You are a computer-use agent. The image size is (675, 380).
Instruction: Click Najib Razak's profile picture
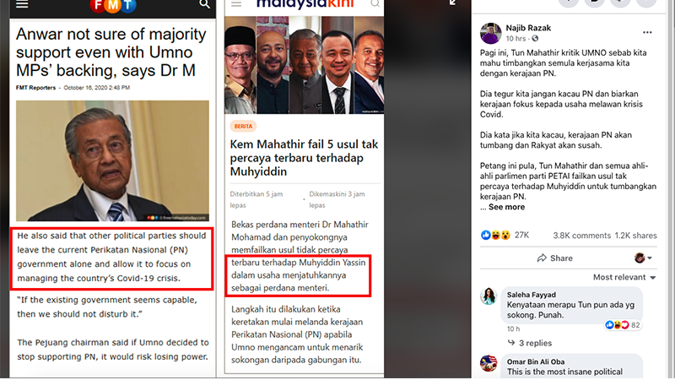pos(491,33)
